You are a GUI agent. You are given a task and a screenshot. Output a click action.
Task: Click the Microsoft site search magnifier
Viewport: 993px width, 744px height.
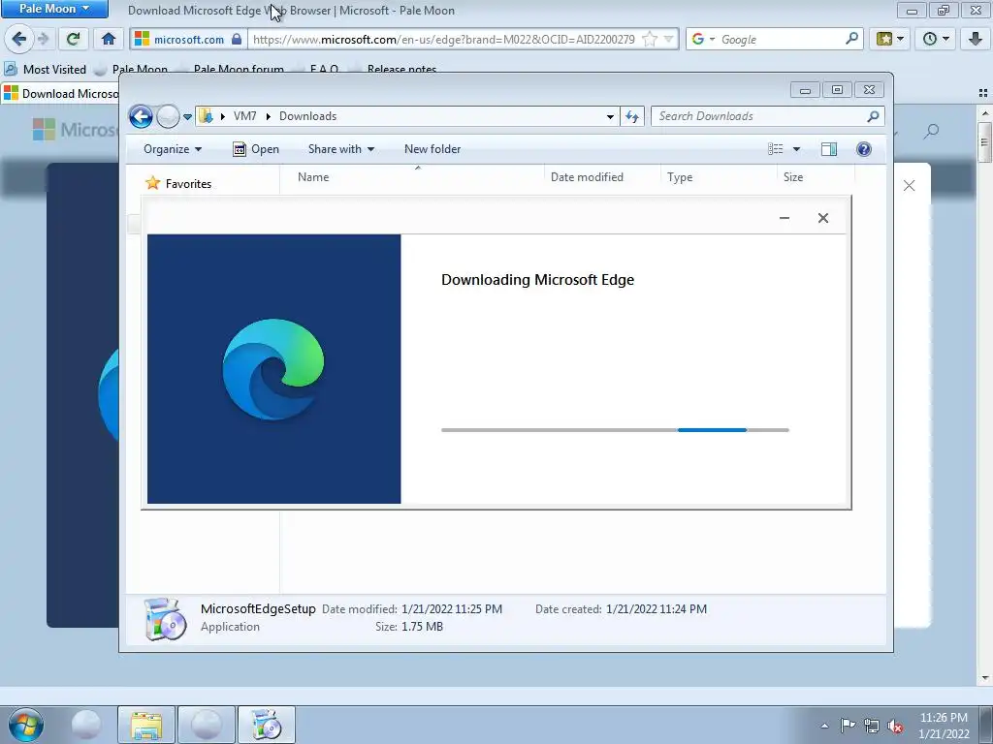click(x=931, y=132)
